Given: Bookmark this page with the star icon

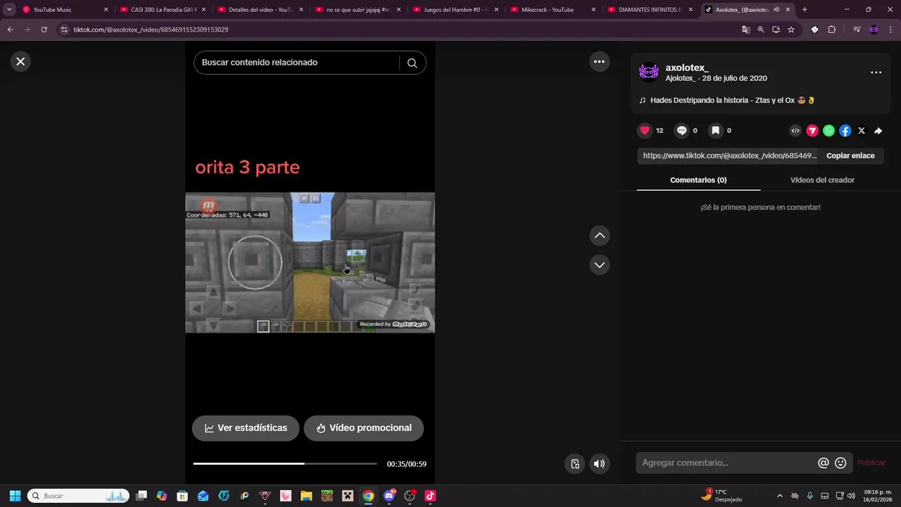Looking at the screenshot, I should coord(791,30).
